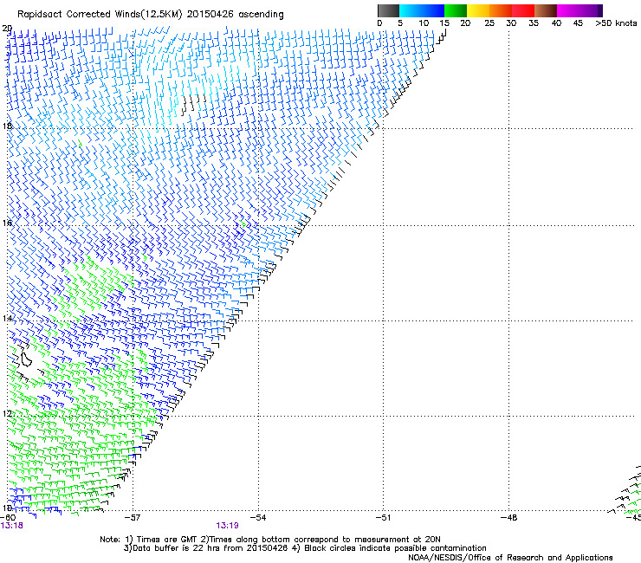Click the green 15-20 knots color band
This screenshot has width=641, height=563.
point(456,10)
